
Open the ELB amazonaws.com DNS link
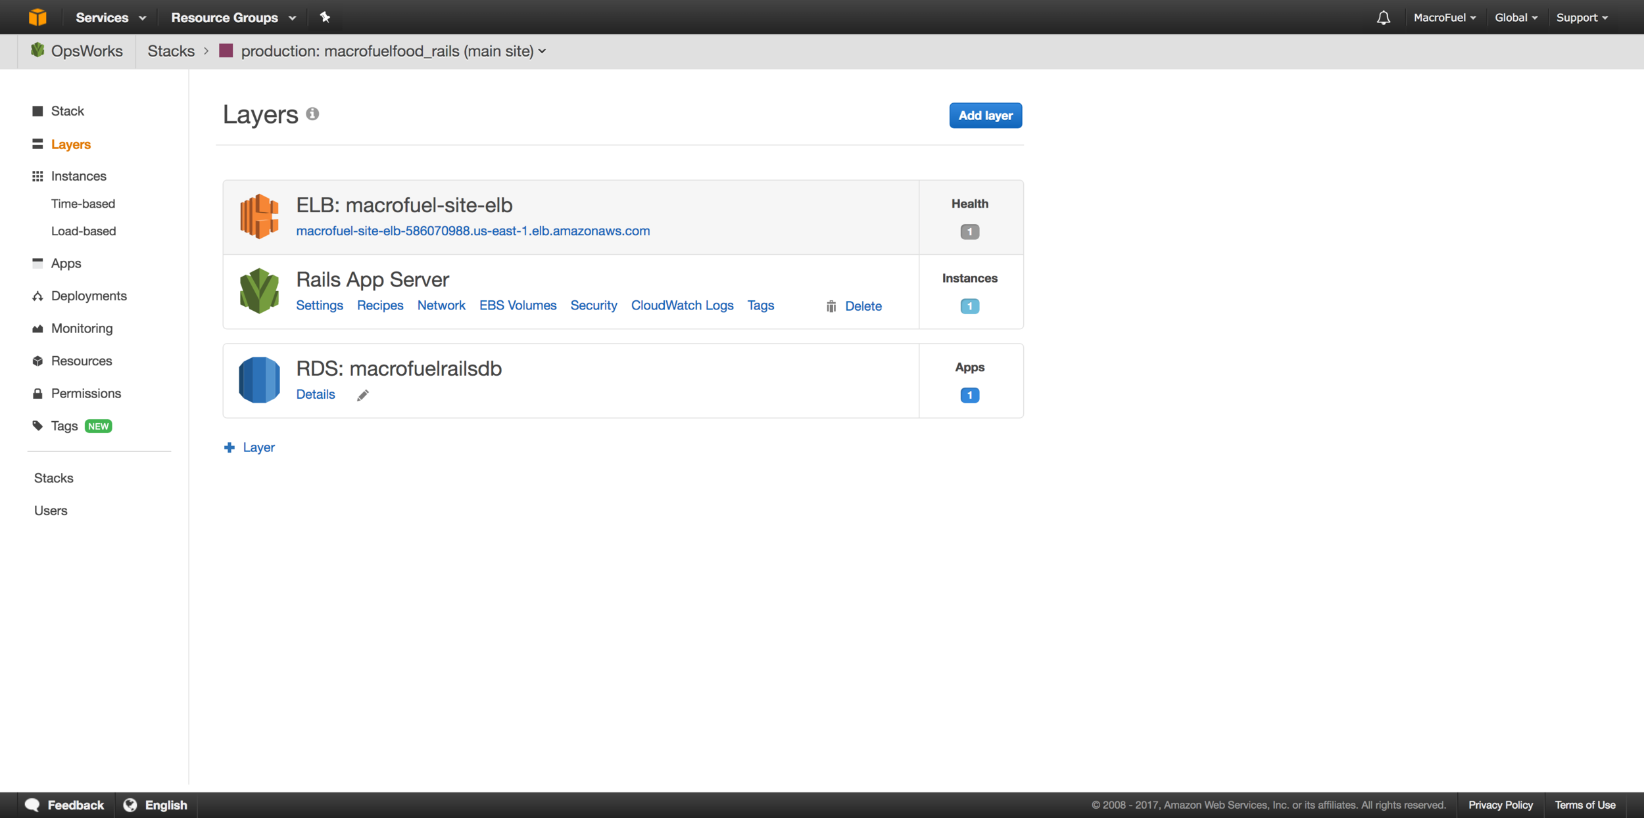point(473,231)
